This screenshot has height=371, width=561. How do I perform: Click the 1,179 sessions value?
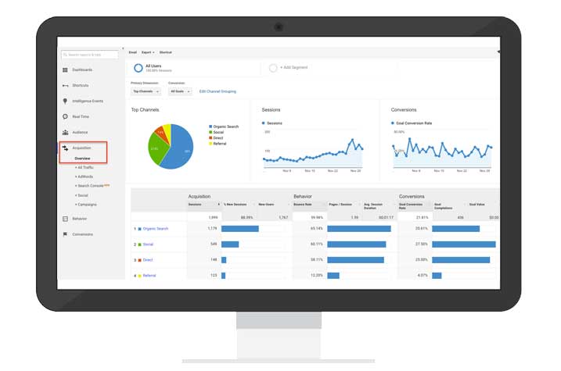212,229
